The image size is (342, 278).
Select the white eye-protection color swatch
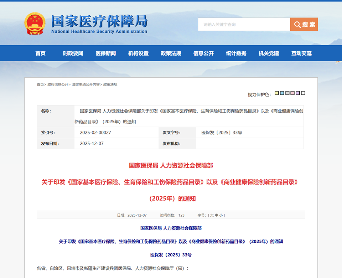(x=303, y=93)
